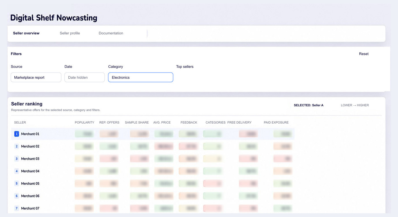Sort by the CATEGORIES column header
The image size is (398, 217).
click(x=215, y=122)
